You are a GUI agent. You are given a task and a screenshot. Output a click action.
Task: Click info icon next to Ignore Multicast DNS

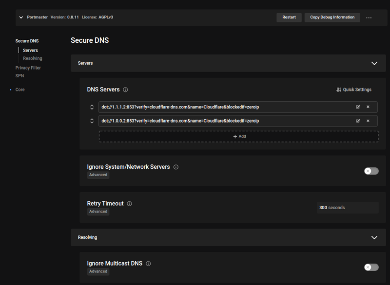(x=148, y=264)
